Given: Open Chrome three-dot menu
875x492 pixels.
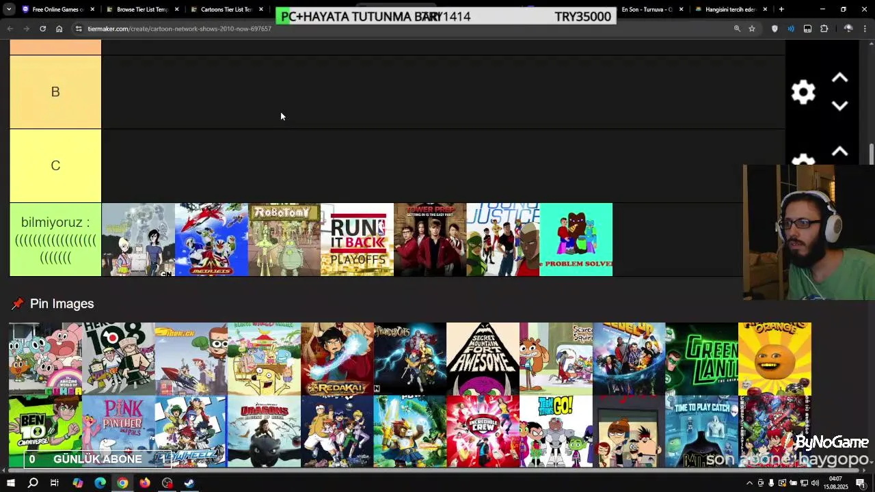Looking at the screenshot, I should (x=865, y=29).
